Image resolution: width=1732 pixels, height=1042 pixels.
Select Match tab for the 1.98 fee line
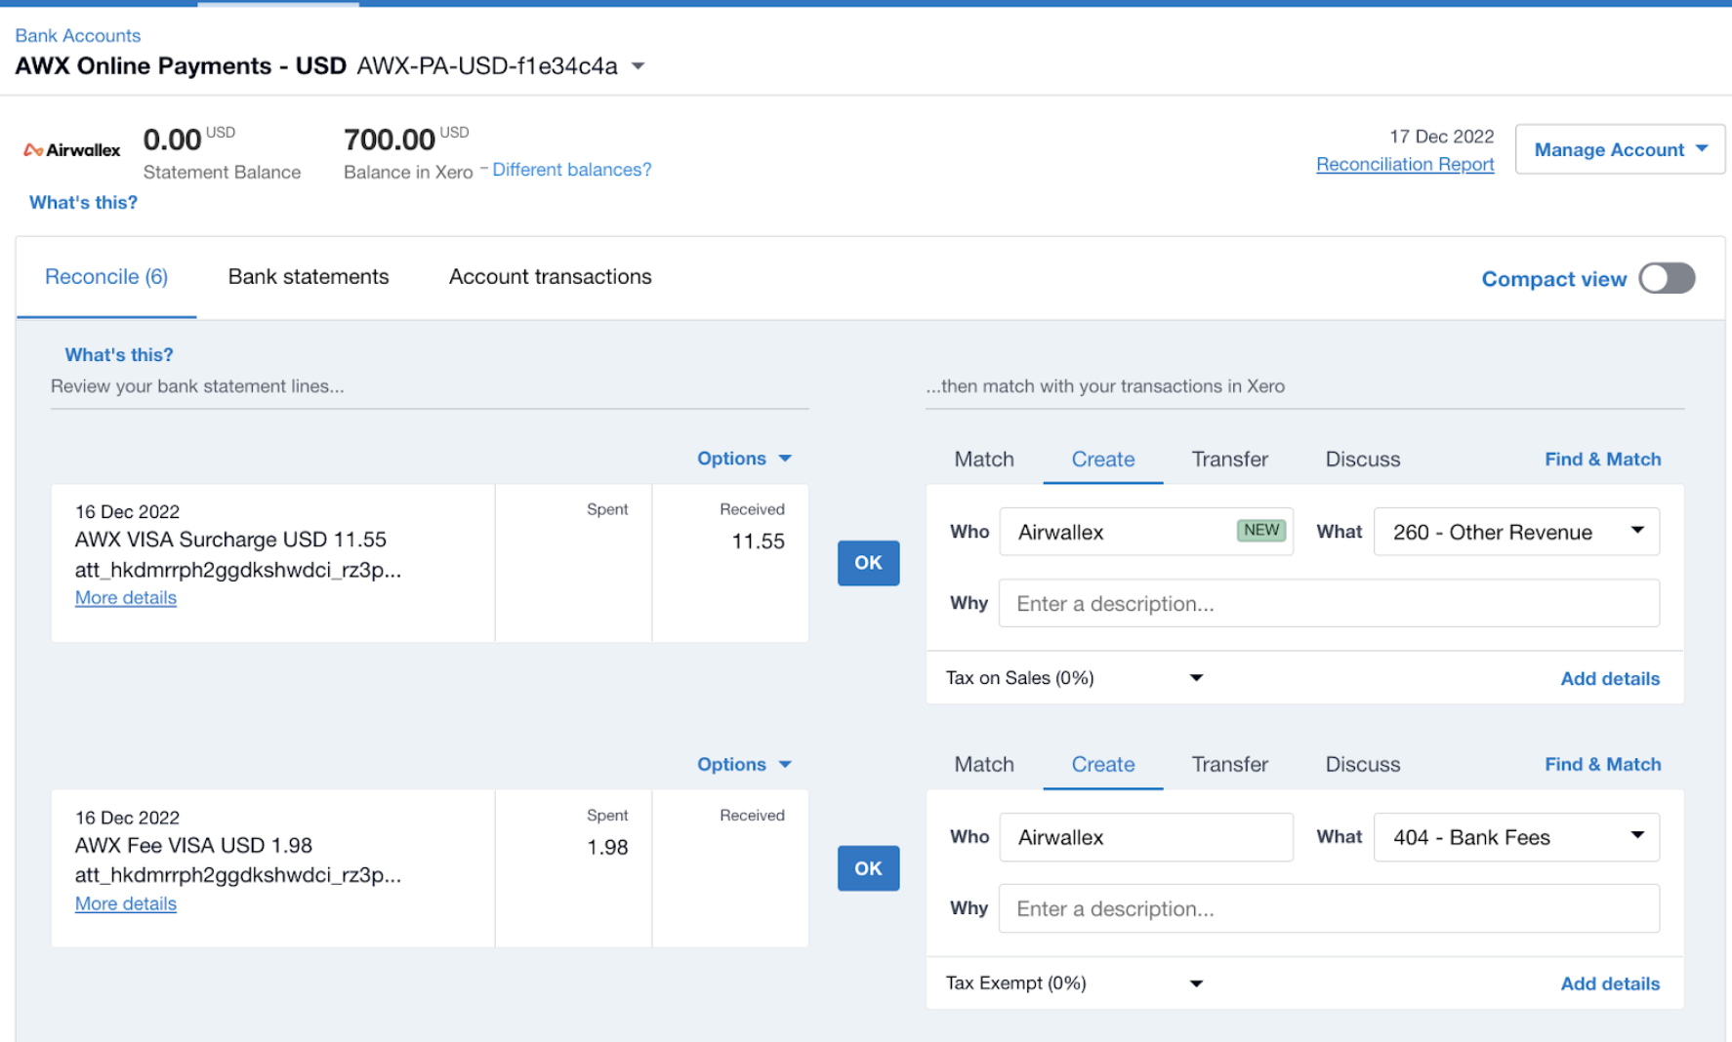[x=984, y=765]
